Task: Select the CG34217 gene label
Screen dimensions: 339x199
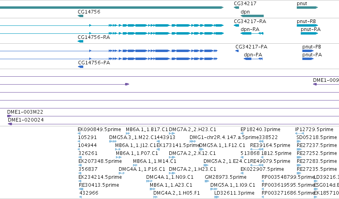Action: click(245, 4)
